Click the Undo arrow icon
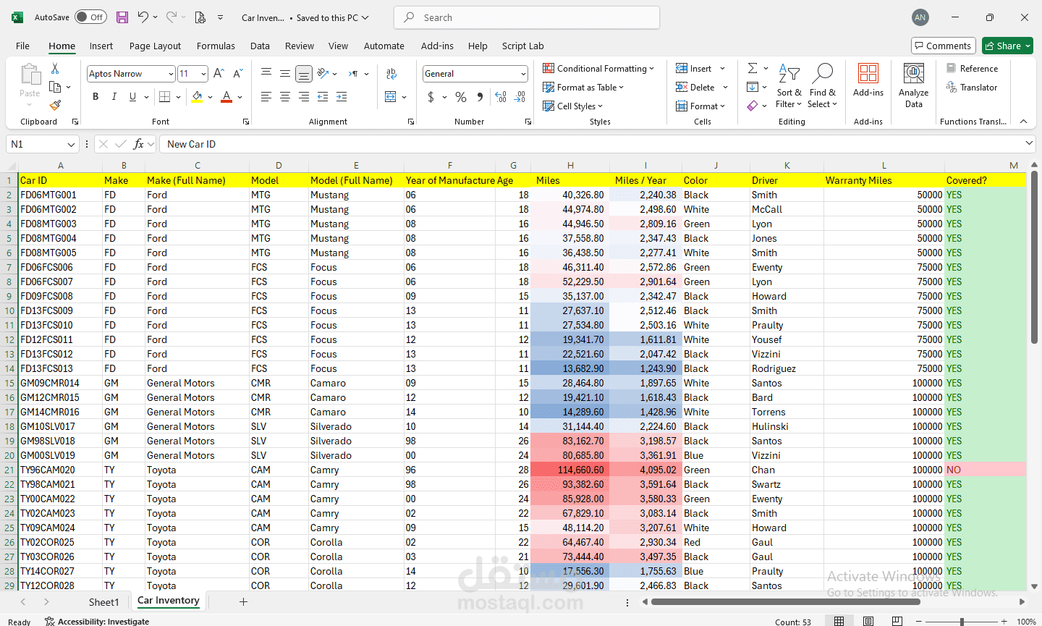 [x=143, y=17]
